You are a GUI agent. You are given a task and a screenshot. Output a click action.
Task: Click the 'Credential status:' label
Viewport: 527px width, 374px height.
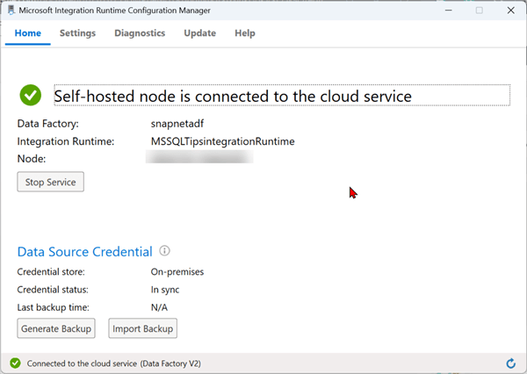click(x=53, y=290)
